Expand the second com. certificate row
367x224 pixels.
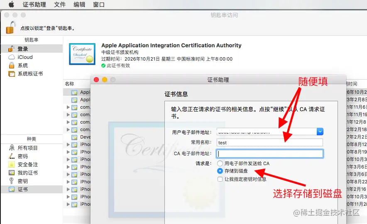pos(68,114)
